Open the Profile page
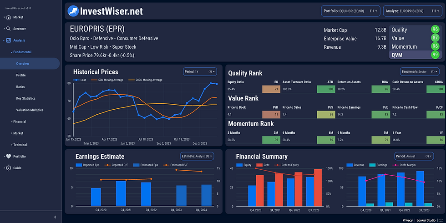Screen dimensions: 446x223 point(21,75)
